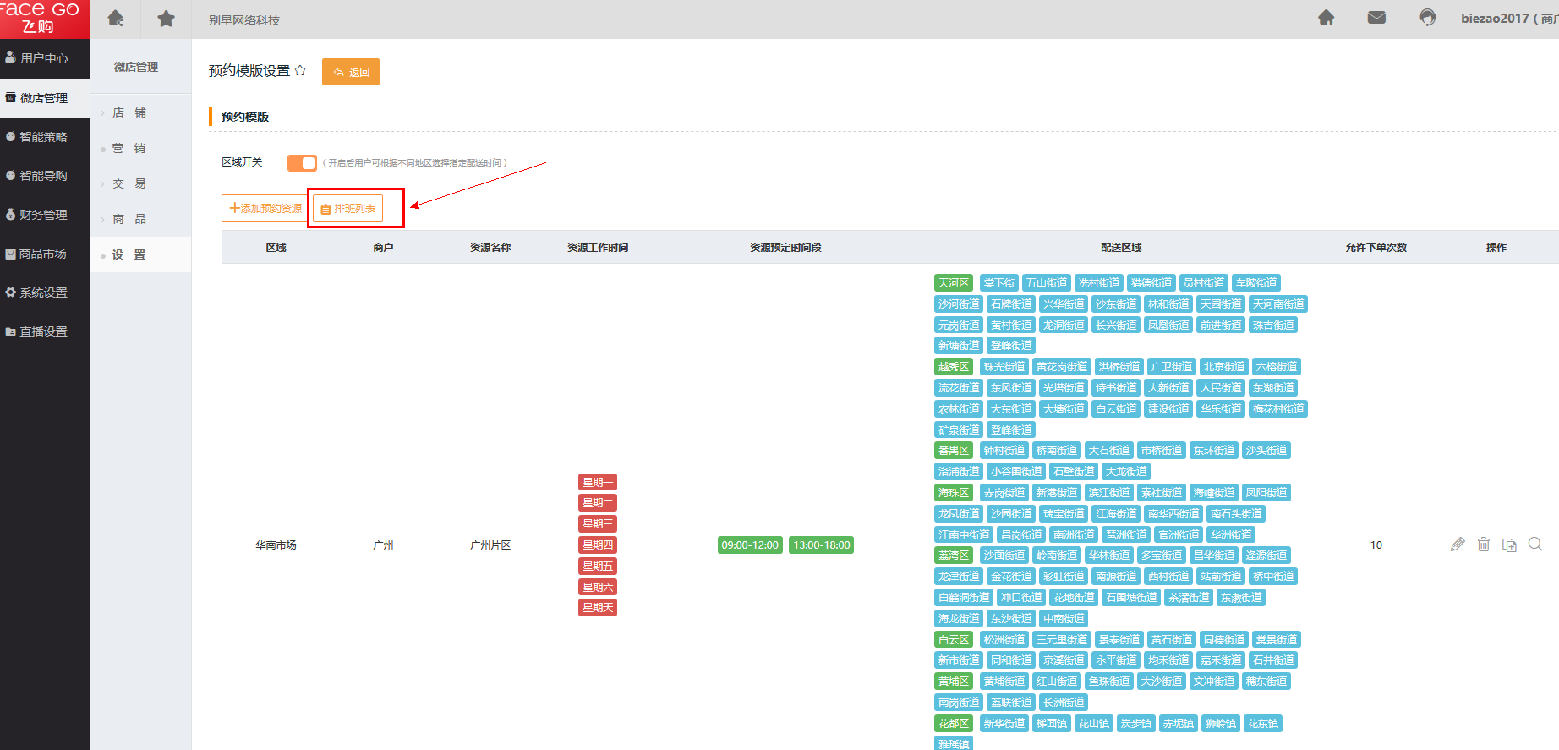Viewport: 1559px width, 750px height.
Task: Click the copy icon in the 操作 column
Action: coord(1509,545)
